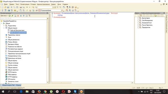Open the search field dropdown arrow in toolbar

coord(53,7)
